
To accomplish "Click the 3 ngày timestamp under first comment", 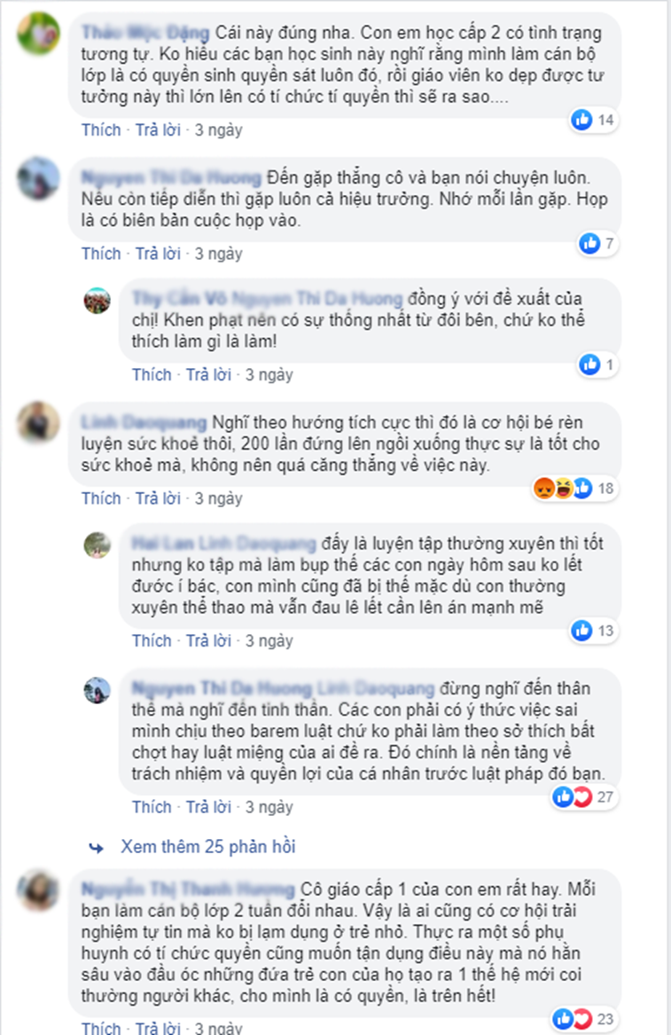I will point(218,129).
